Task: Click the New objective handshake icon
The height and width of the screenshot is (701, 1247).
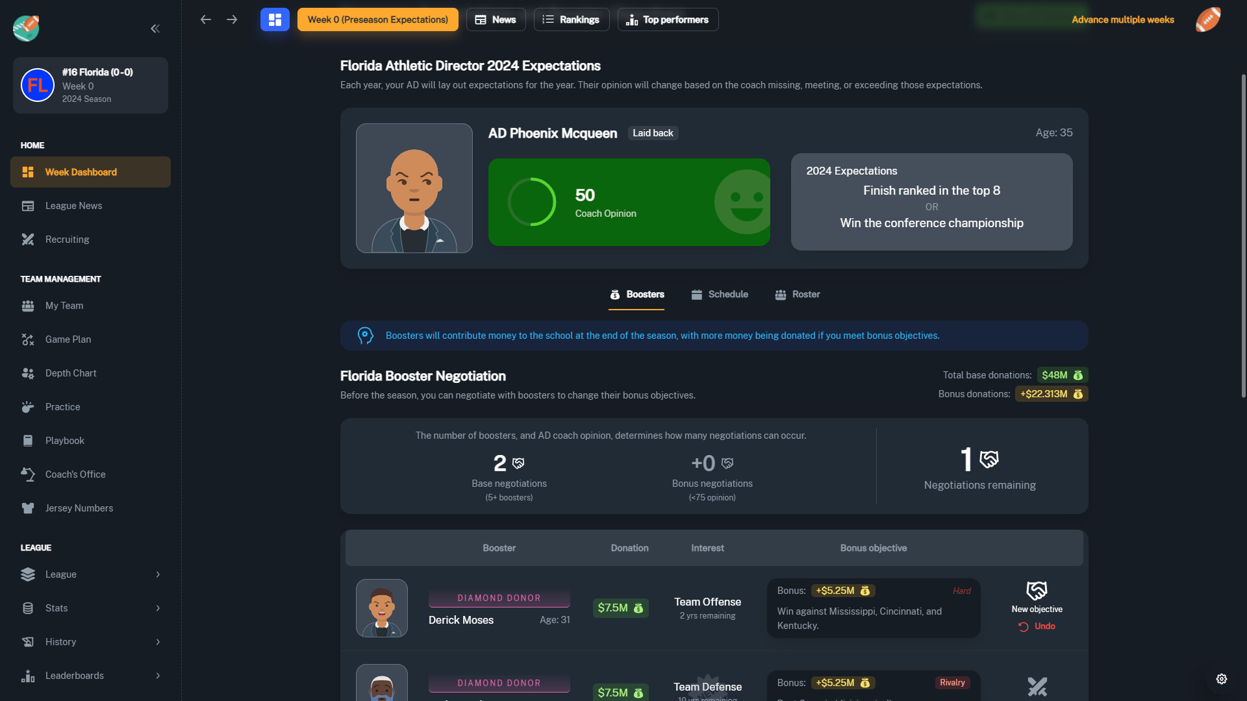Action: 1036,589
